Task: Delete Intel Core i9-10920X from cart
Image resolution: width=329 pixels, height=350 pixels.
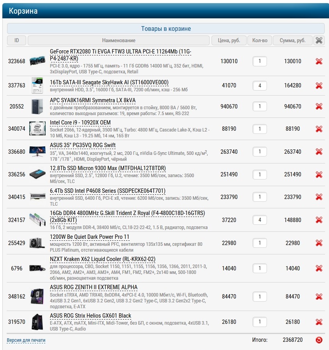Action: (x=319, y=129)
